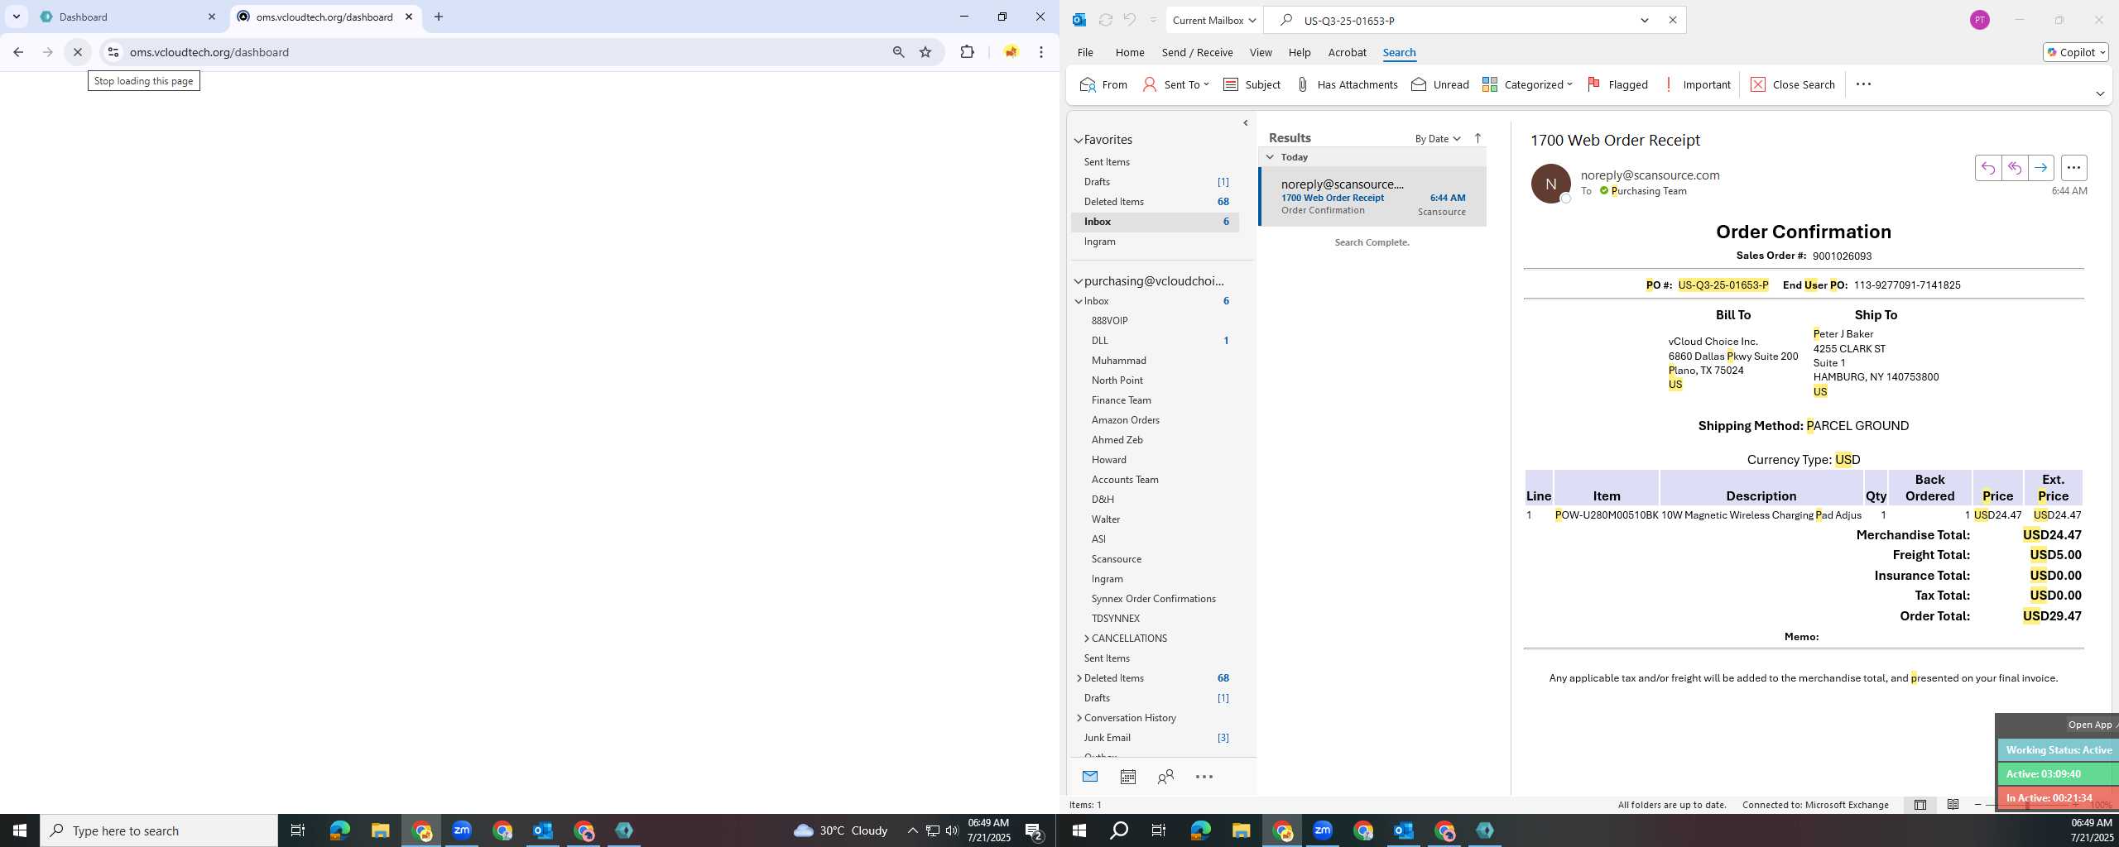Open the Categorized filter dropdown

pos(1527,84)
